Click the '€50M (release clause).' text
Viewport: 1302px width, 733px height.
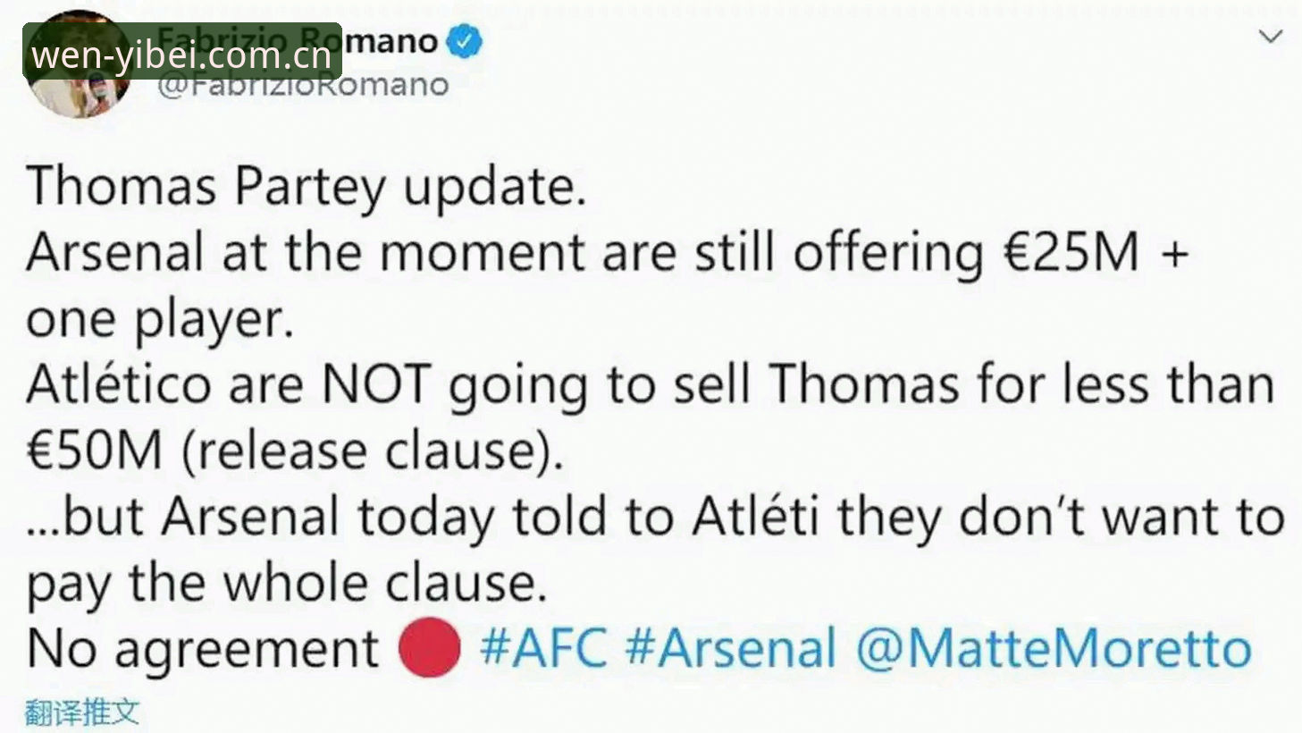(296, 451)
